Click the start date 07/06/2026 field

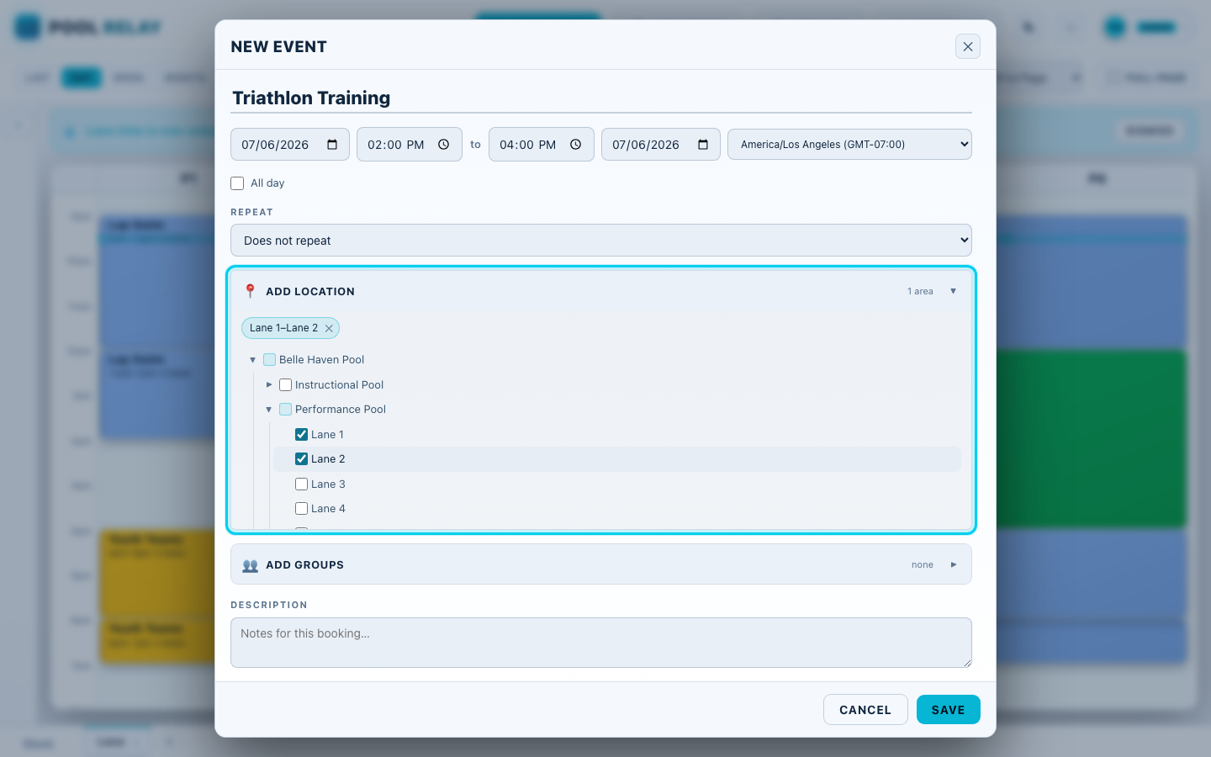pyautogui.click(x=290, y=145)
